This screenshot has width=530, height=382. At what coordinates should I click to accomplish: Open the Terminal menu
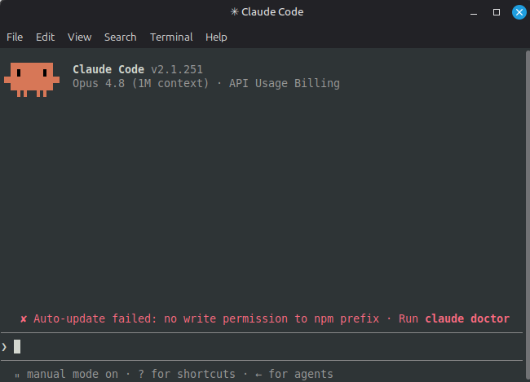[171, 37]
